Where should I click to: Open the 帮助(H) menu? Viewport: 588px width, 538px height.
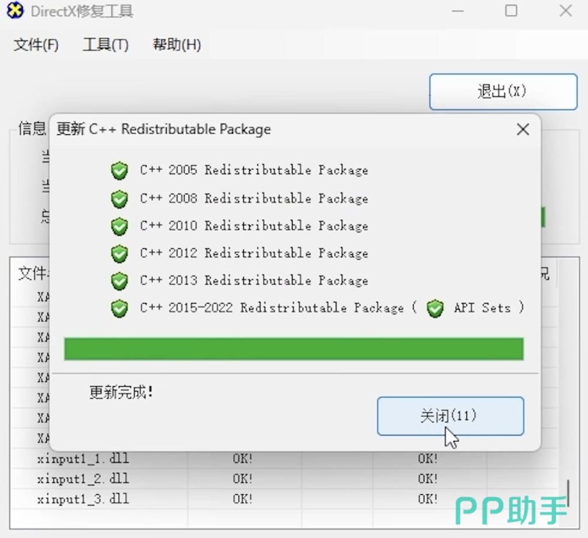coord(177,45)
